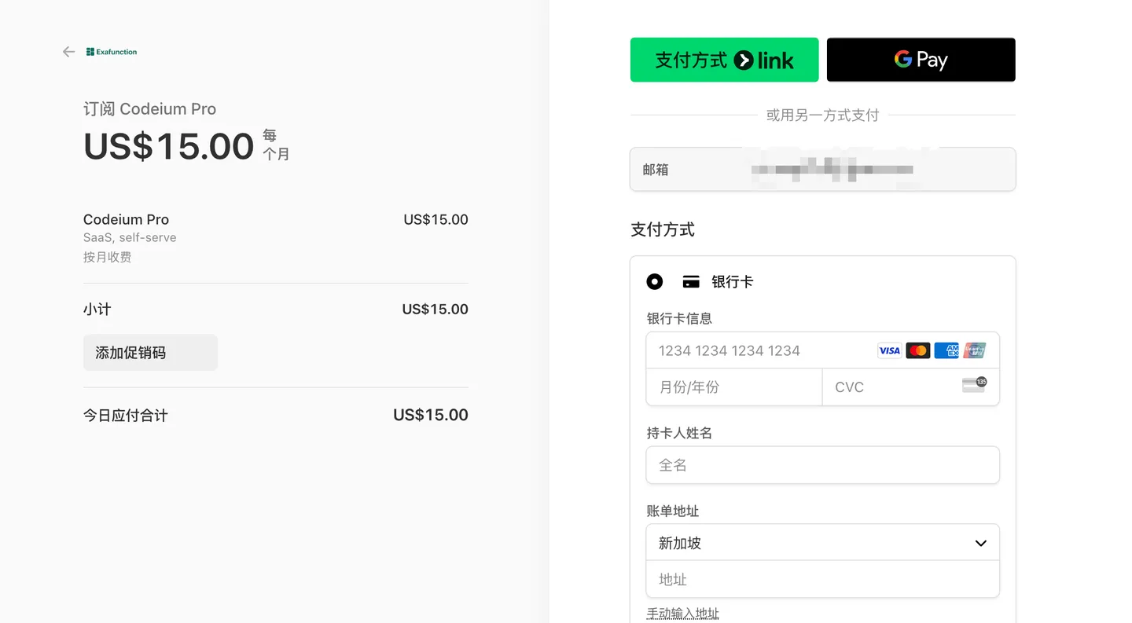
Task: Click the green Link payment button
Action: tap(724, 59)
